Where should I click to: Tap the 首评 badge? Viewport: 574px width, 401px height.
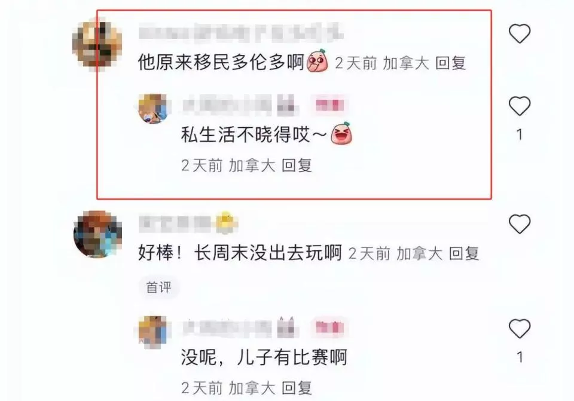point(158,287)
